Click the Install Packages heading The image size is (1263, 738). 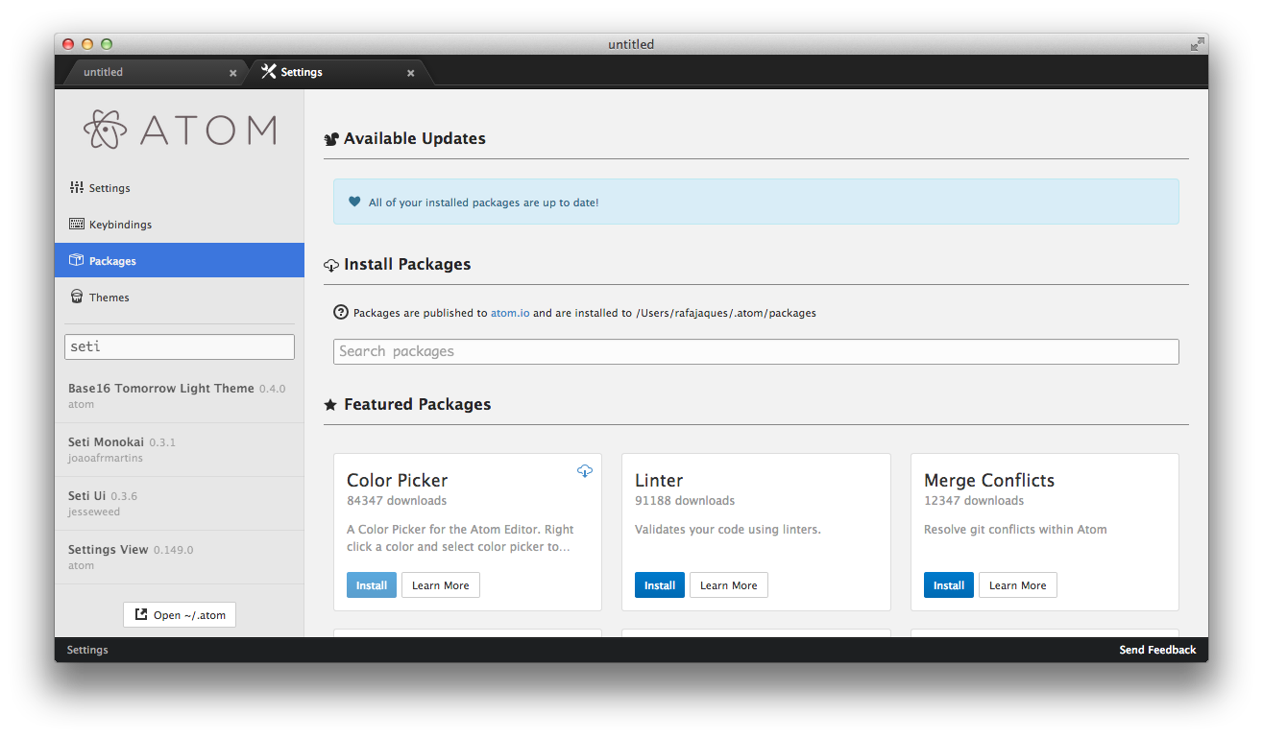407,264
